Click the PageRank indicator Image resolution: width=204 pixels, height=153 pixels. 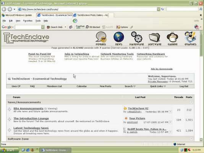[80, 27]
